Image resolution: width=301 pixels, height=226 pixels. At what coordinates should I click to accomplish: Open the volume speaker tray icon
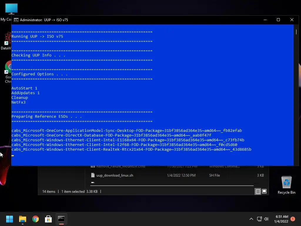click(x=266, y=219)
